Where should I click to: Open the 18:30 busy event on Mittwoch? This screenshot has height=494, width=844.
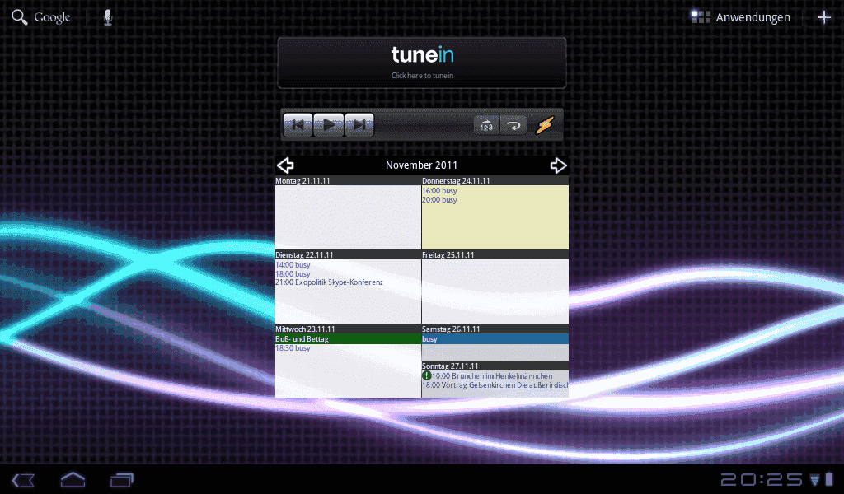[x=293, y=348]
